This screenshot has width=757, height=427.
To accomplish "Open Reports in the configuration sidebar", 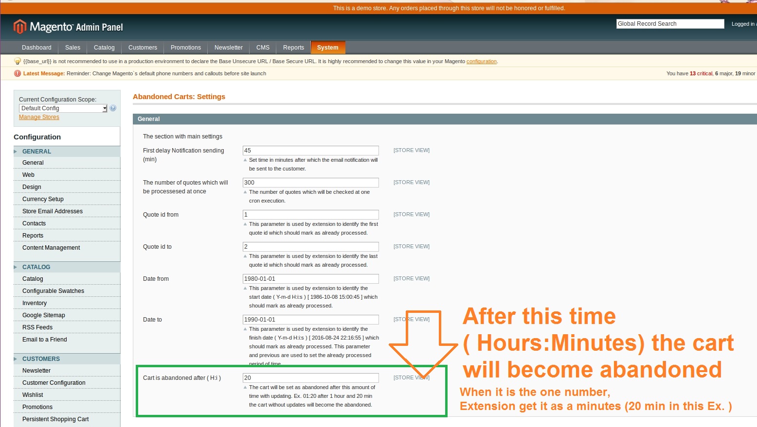I will pyautogui.click(x=33, y=236).
